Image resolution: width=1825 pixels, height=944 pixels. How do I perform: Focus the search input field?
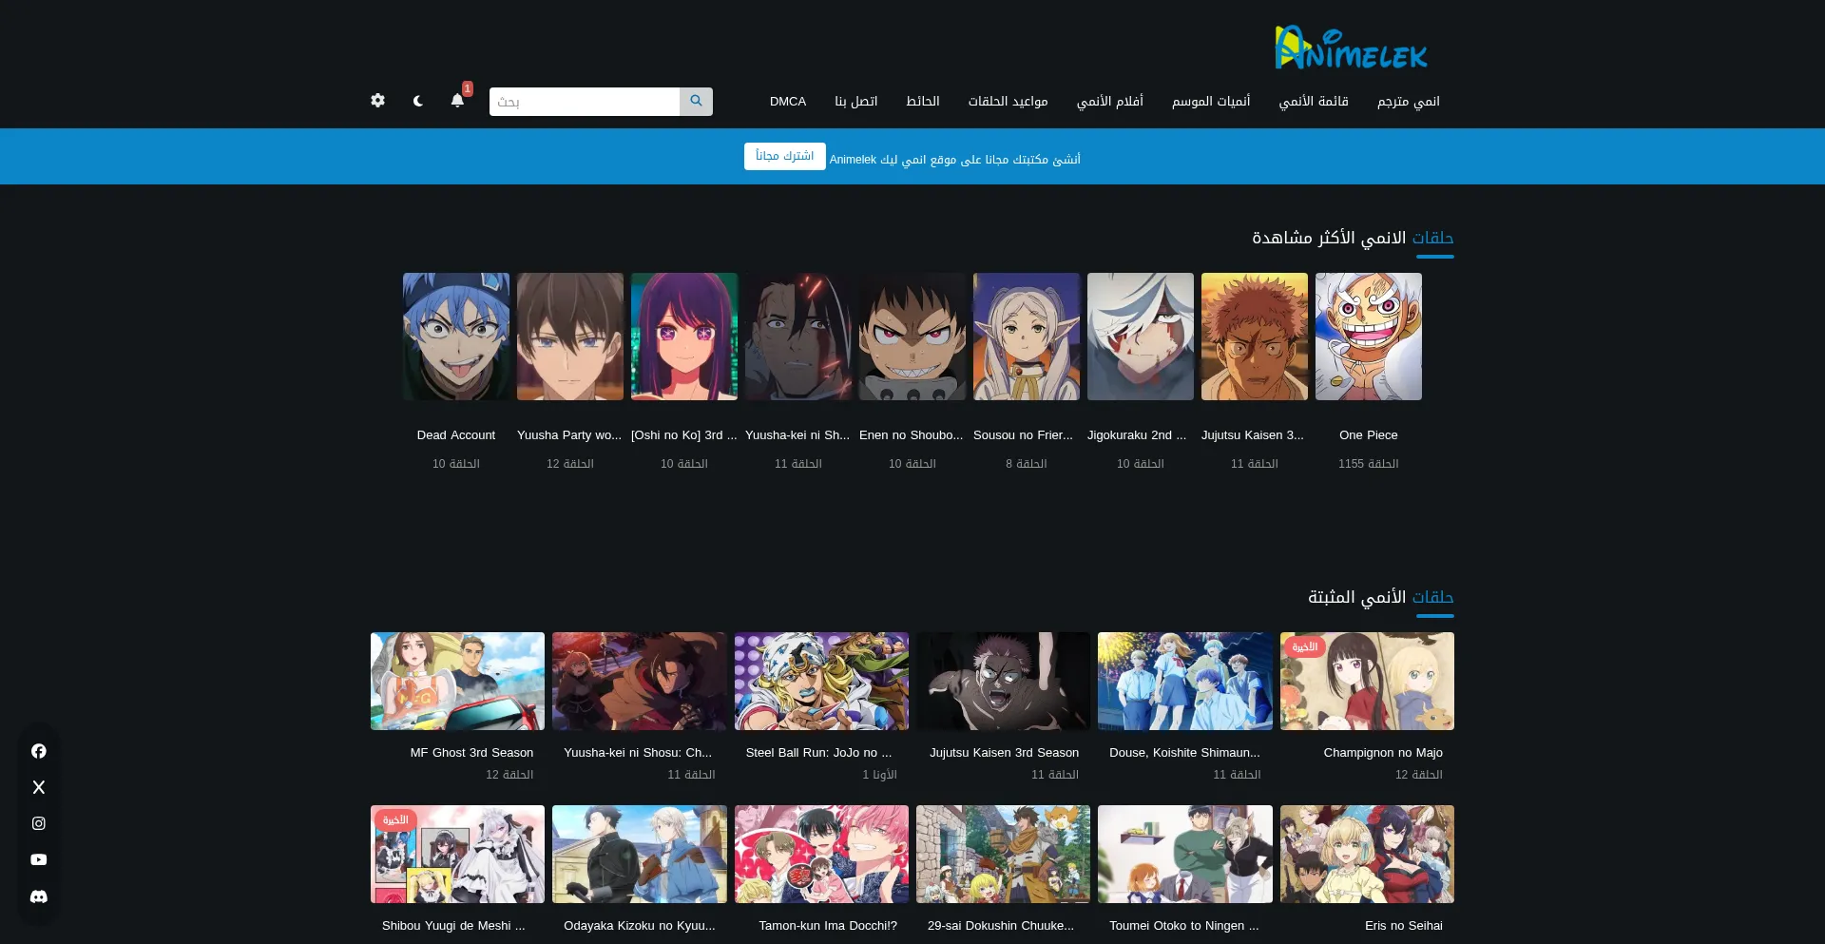pos(585,102)
